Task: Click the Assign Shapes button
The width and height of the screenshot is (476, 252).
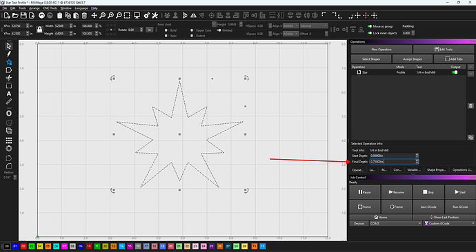Action: pyautogui.click(x=413, y=59)
